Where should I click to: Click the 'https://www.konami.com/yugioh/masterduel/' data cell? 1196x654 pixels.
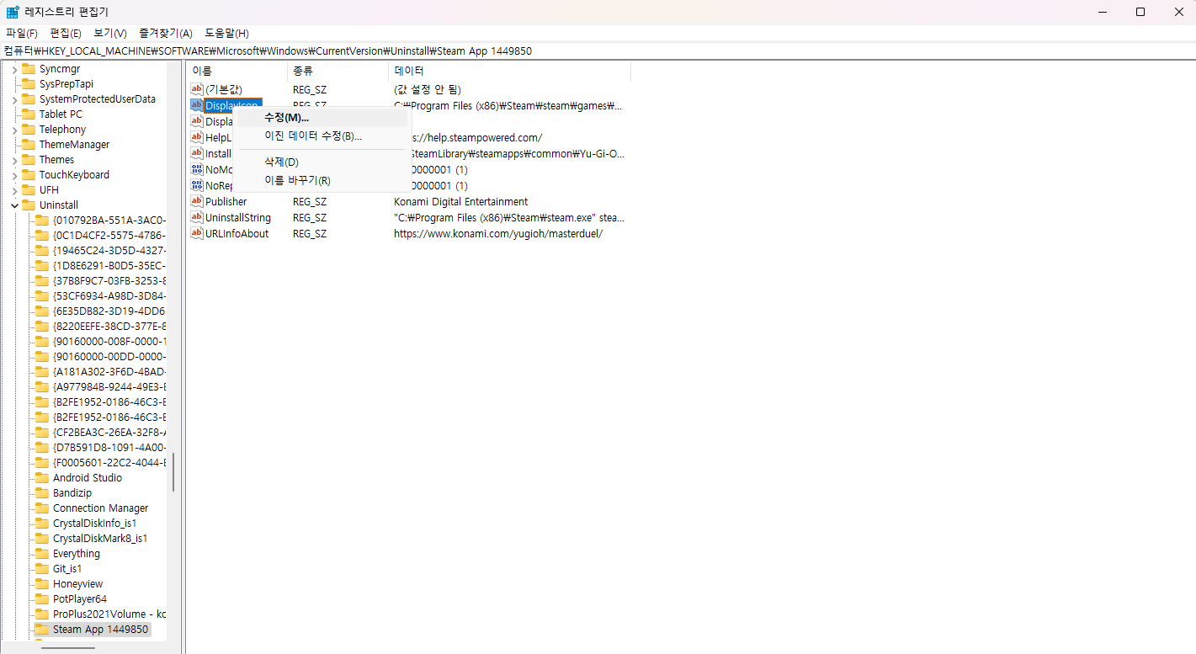pos(498,233)
